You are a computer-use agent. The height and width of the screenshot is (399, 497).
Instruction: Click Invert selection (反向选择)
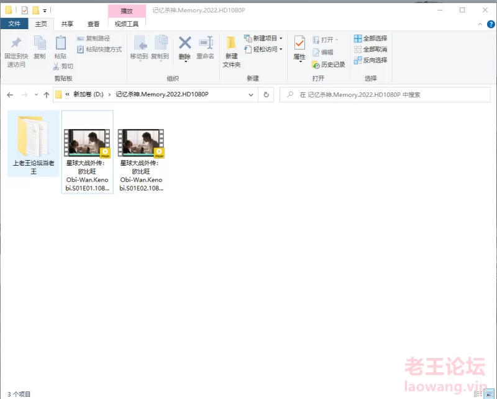(x=370, y=60)
